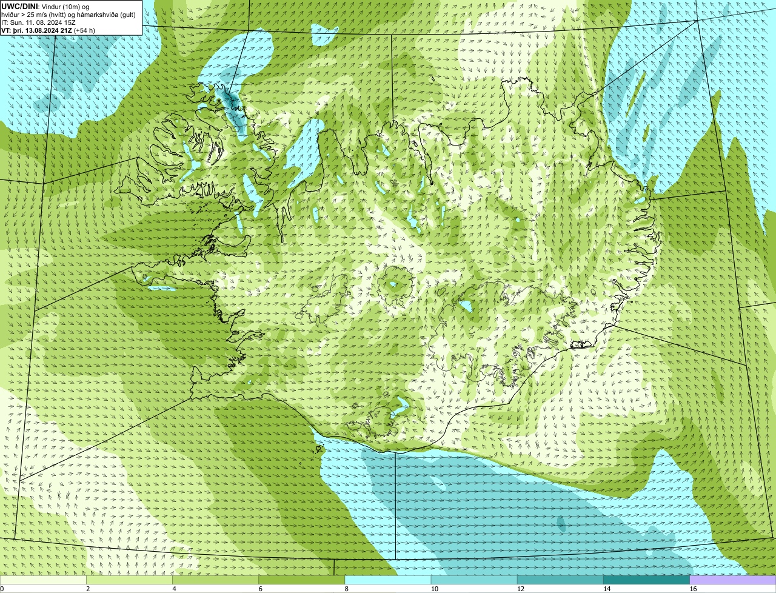
Task: Click the scale label "6"
Action: click(x=260, y=589)
